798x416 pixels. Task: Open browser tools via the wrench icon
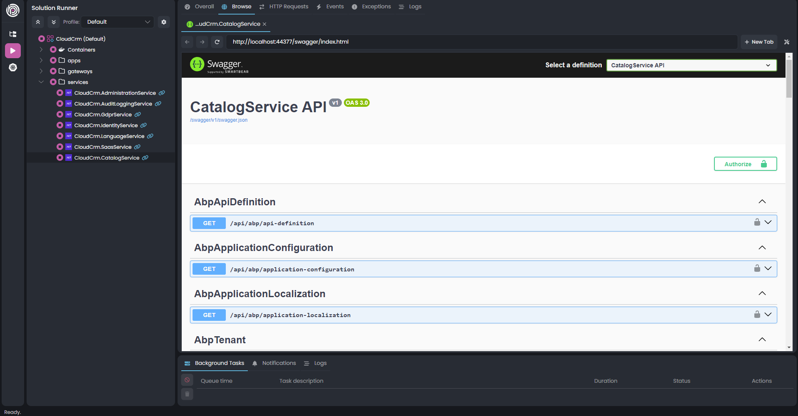[786, 42]
